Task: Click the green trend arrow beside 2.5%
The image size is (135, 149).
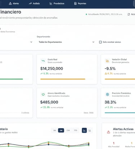Action: 106,107
